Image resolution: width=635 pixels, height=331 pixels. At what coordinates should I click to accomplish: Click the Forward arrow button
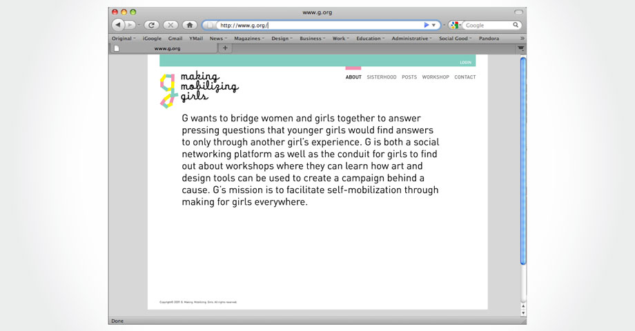click(130, 25)
